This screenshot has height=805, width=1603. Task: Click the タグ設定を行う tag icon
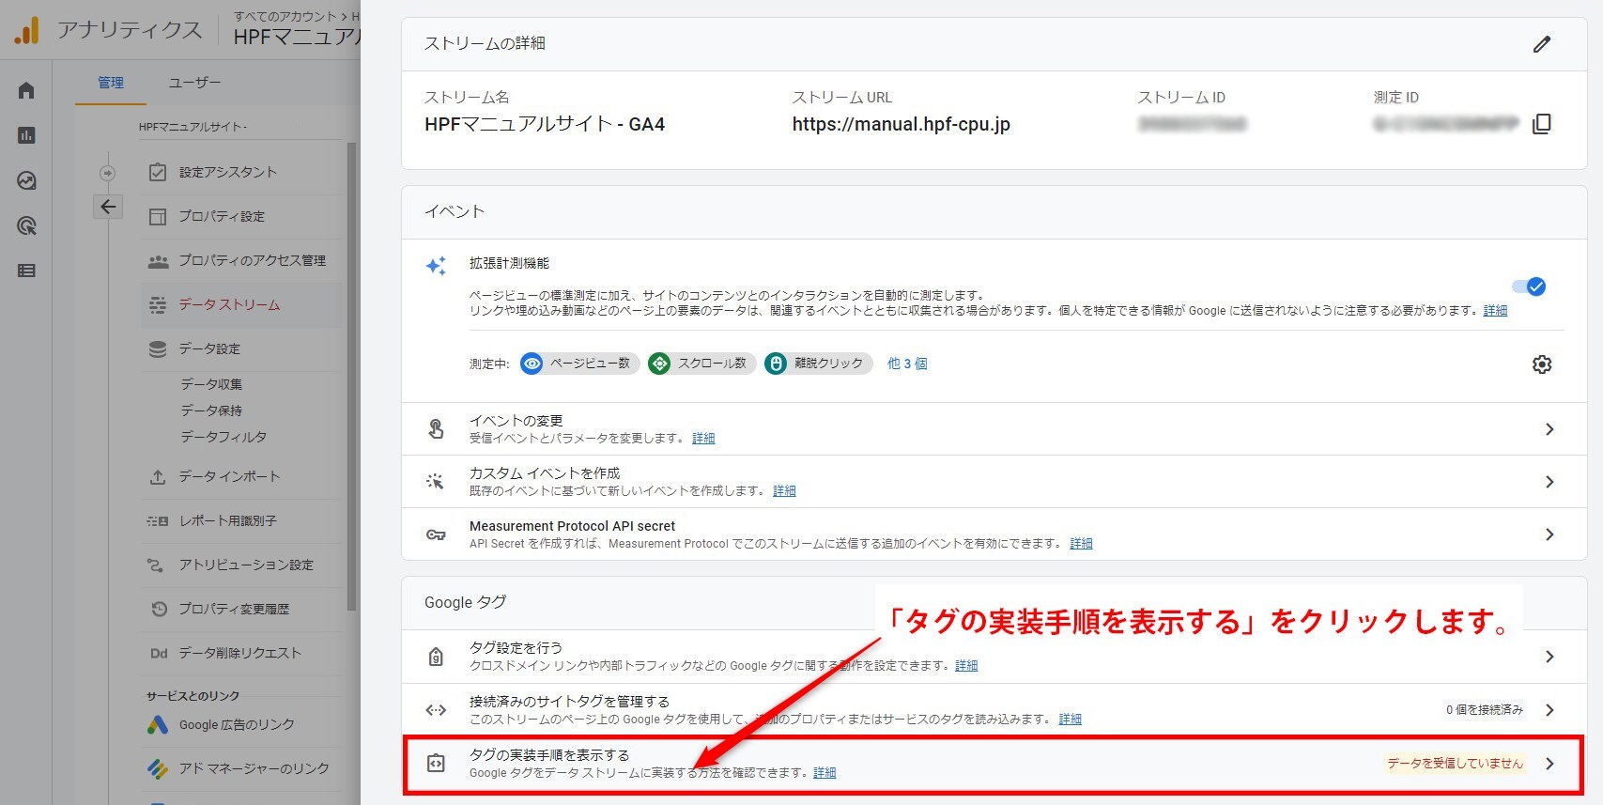(x=436, y=657)
